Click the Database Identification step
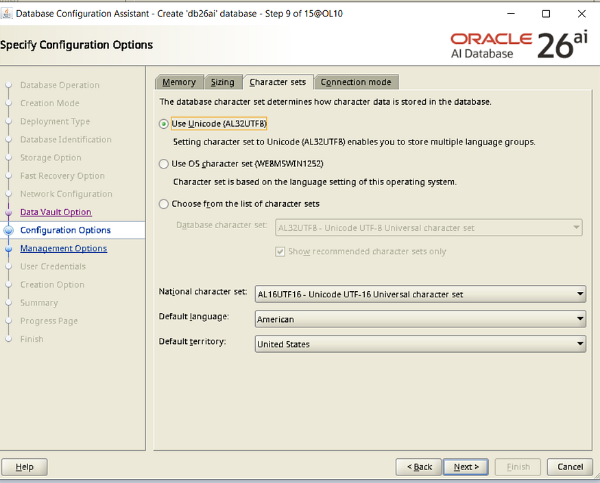Image resolution: width=600 pixels, height=483 pixels. point(66,140)
